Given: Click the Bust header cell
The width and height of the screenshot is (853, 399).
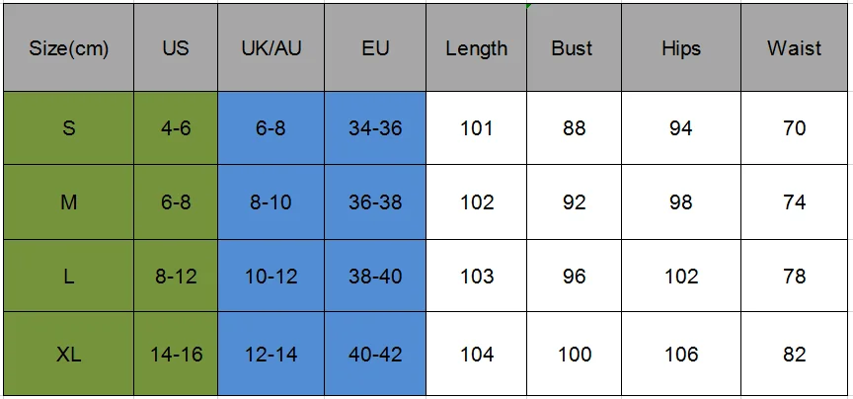Looking at the screenshot, I should coord(574,48).
